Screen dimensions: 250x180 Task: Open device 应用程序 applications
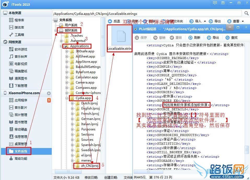click(18, 100)
